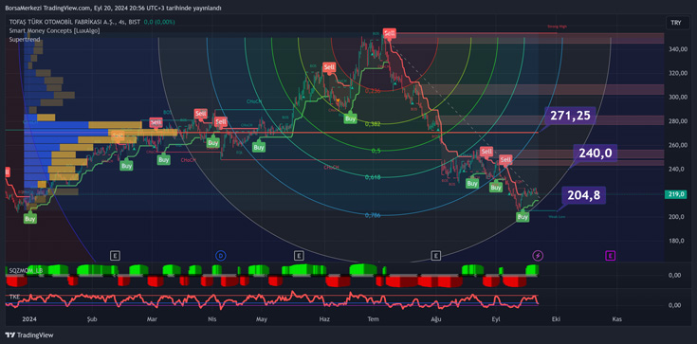Image resolution: width=697 pixels, height=344 pixels.
Task: Select the 240,0 price callout label
Action: point(596,154)
